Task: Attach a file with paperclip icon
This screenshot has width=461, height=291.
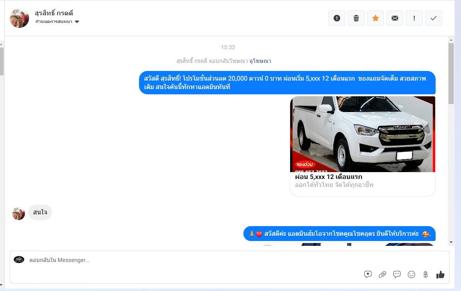Action: click(x=382, y=274)
